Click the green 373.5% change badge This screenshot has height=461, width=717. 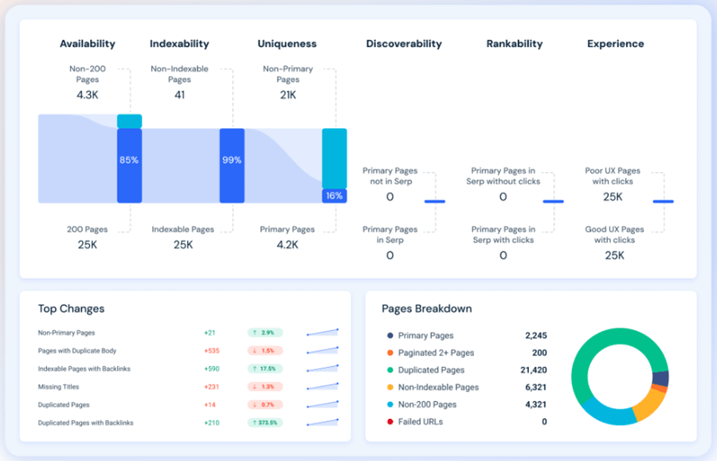click(x=265, y=423)
